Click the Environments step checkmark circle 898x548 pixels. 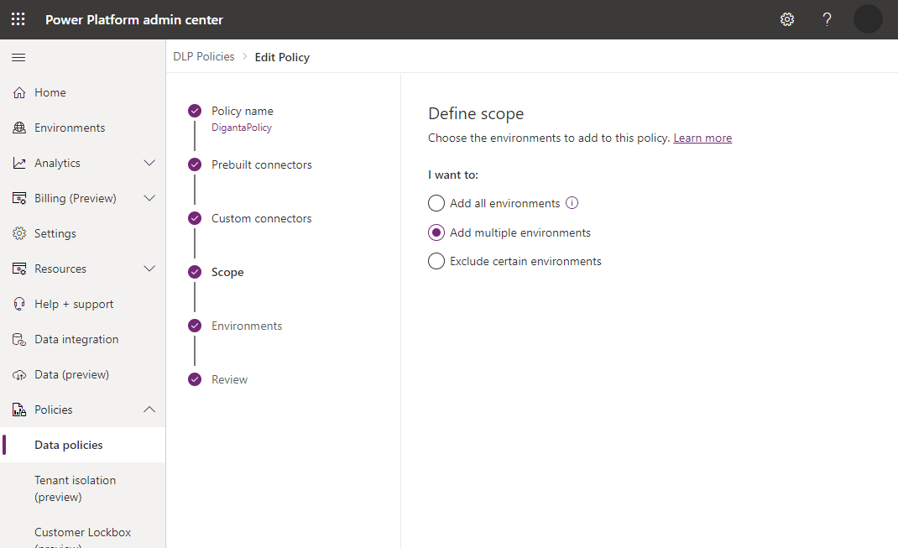(195, 326)
